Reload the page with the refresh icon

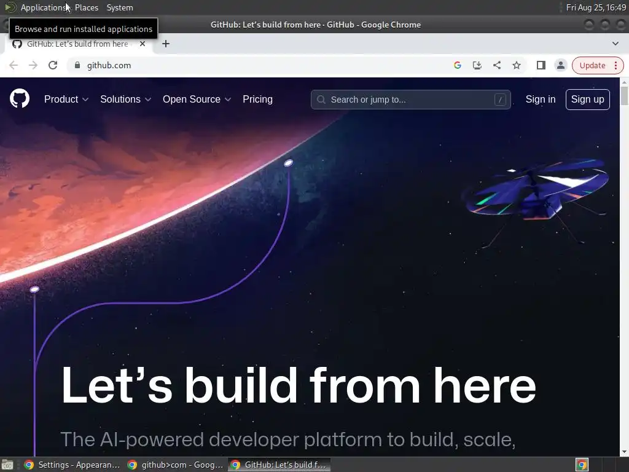click(53, 65)
